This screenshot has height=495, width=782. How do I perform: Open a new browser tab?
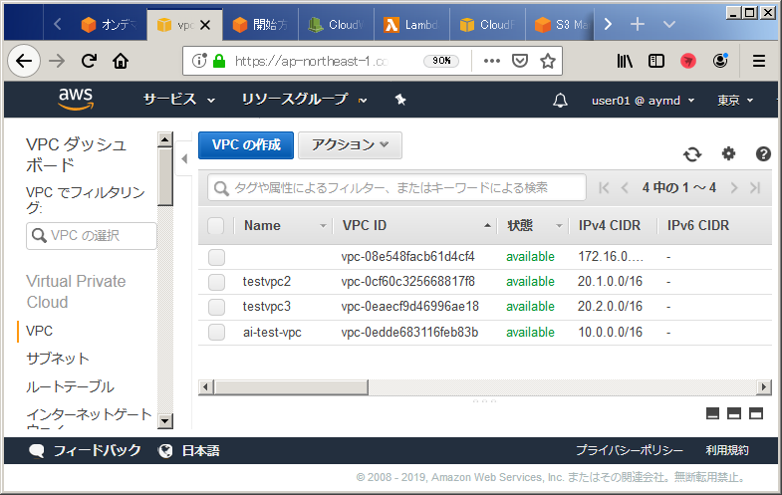[637, 24]
